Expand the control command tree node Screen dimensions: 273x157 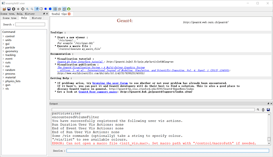pyautogui.click(x=3, y=36)
